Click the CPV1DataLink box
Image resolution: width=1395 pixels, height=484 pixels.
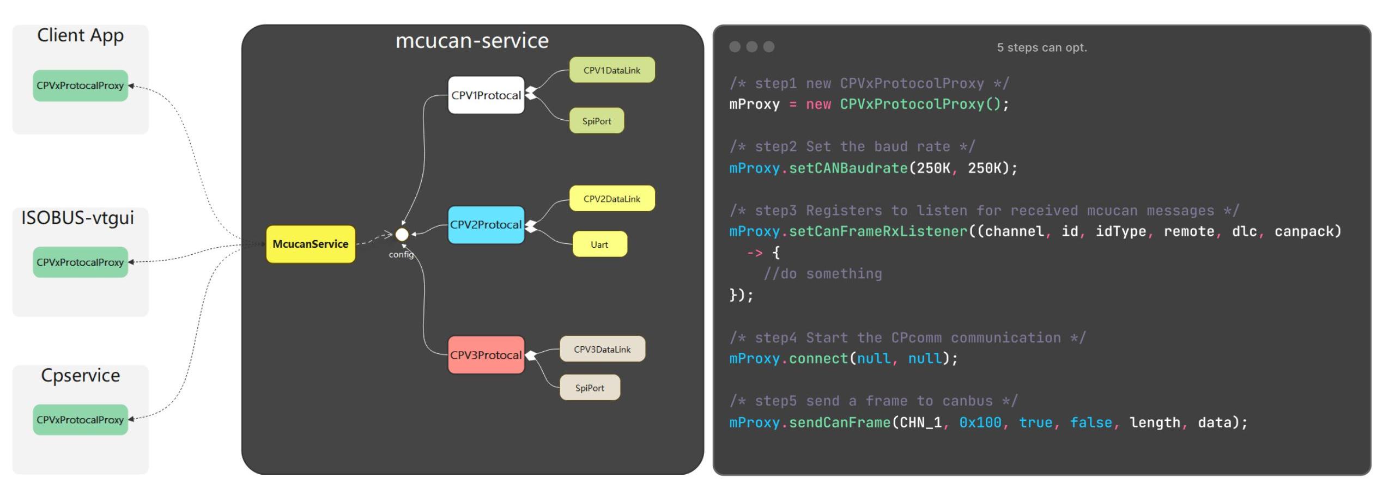612,70
